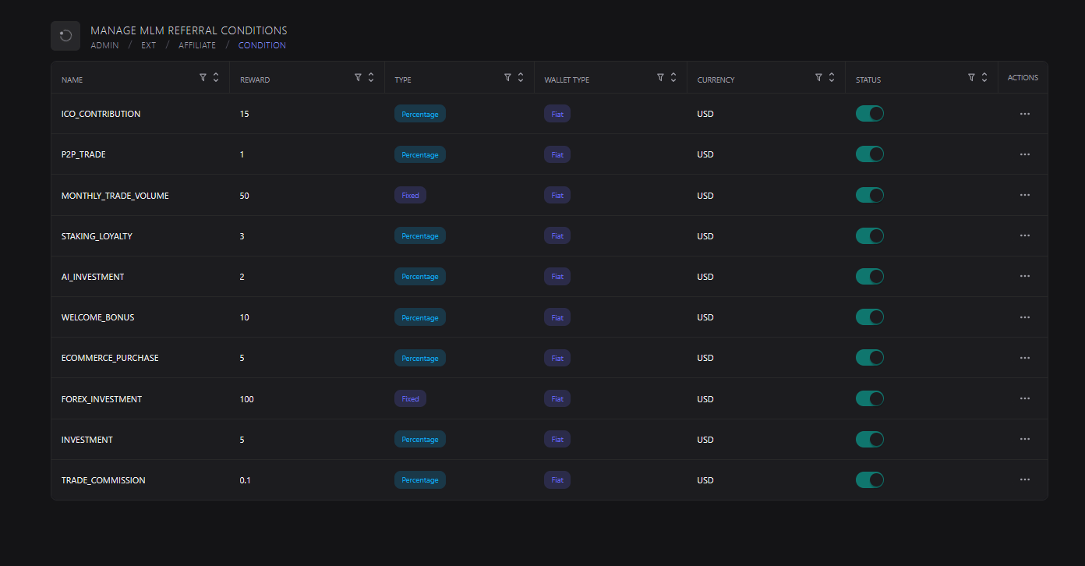Disable the P2P_TRADE status toggle

[869, 154]
